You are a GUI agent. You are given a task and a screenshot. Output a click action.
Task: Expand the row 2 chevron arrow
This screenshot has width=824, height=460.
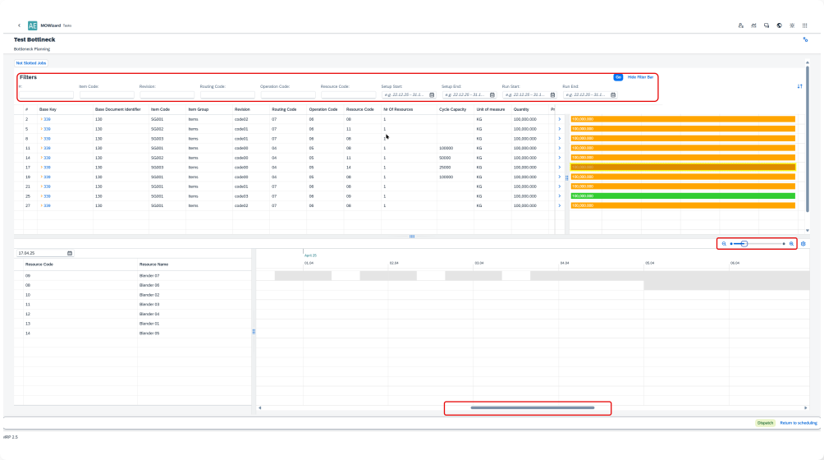point(560,119)
